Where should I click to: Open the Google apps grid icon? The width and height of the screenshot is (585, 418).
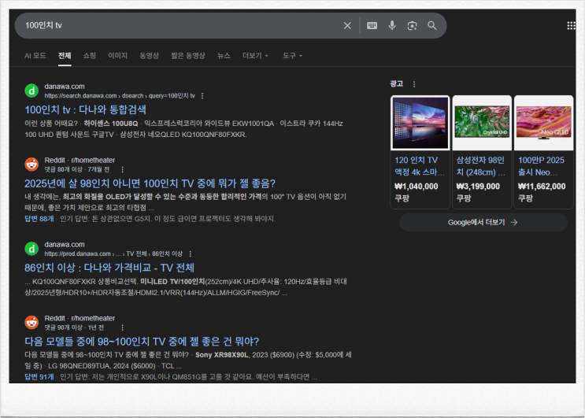[572, 26]
